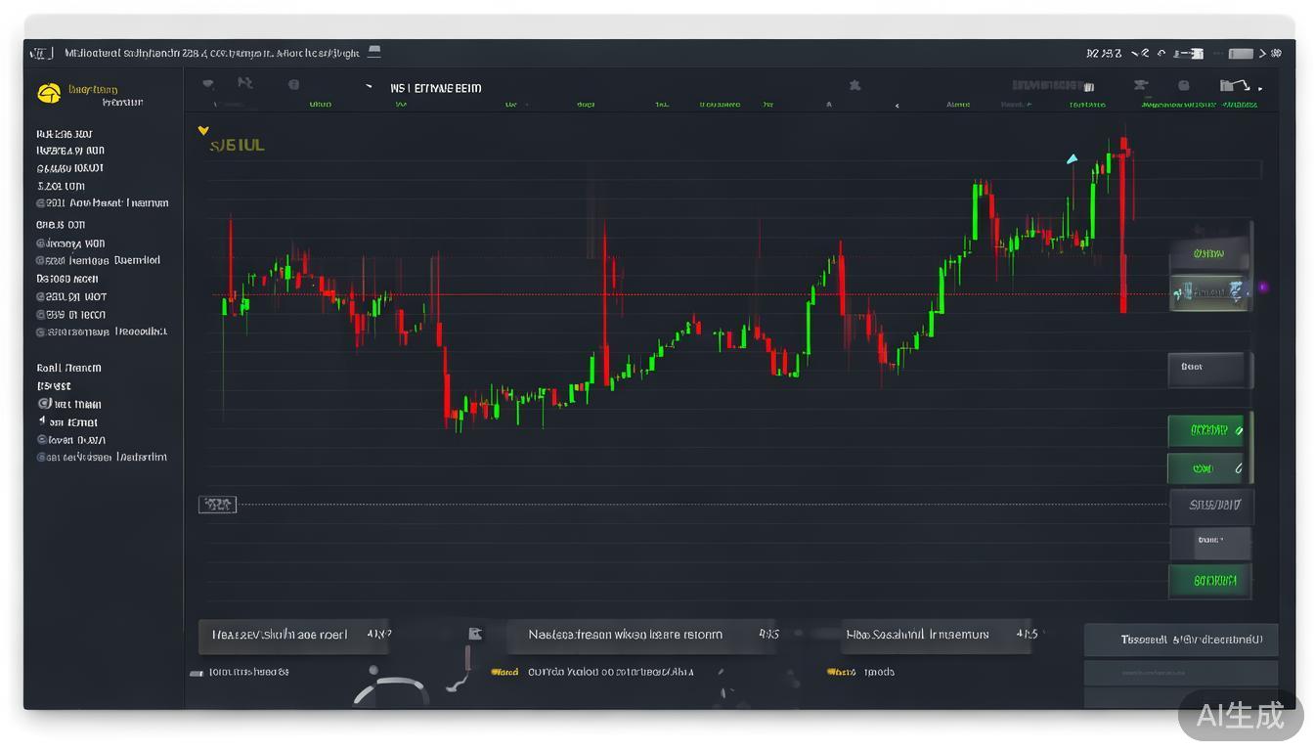The image size is (1314, 751).
Task: Toggle the gray switch in the title bar
Action: coord(1240,54)
